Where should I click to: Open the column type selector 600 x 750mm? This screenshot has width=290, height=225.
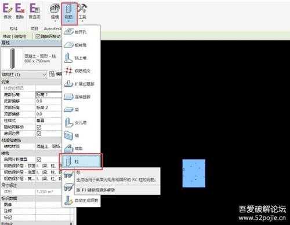(x=31, y=58)
